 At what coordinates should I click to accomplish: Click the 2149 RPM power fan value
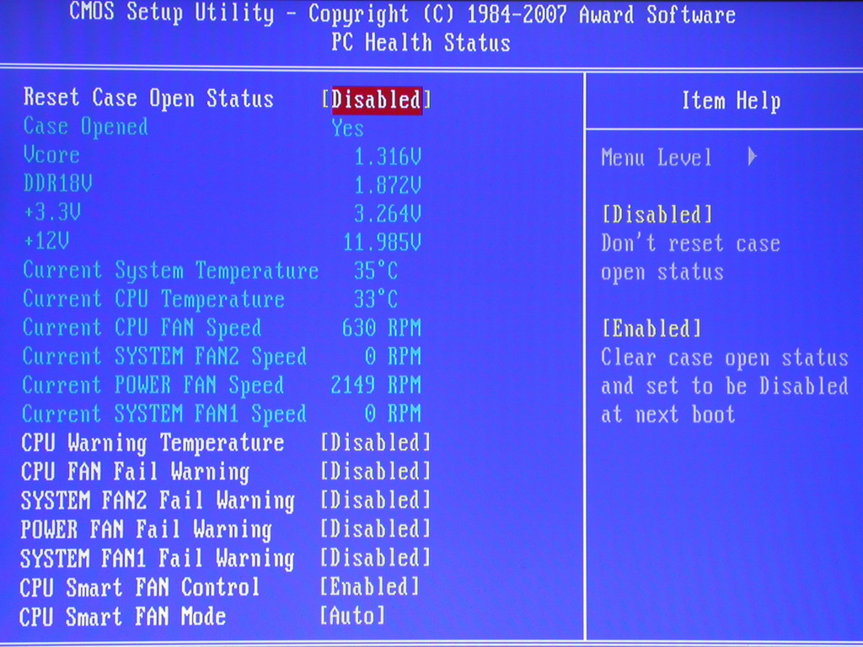pos(376,386)
